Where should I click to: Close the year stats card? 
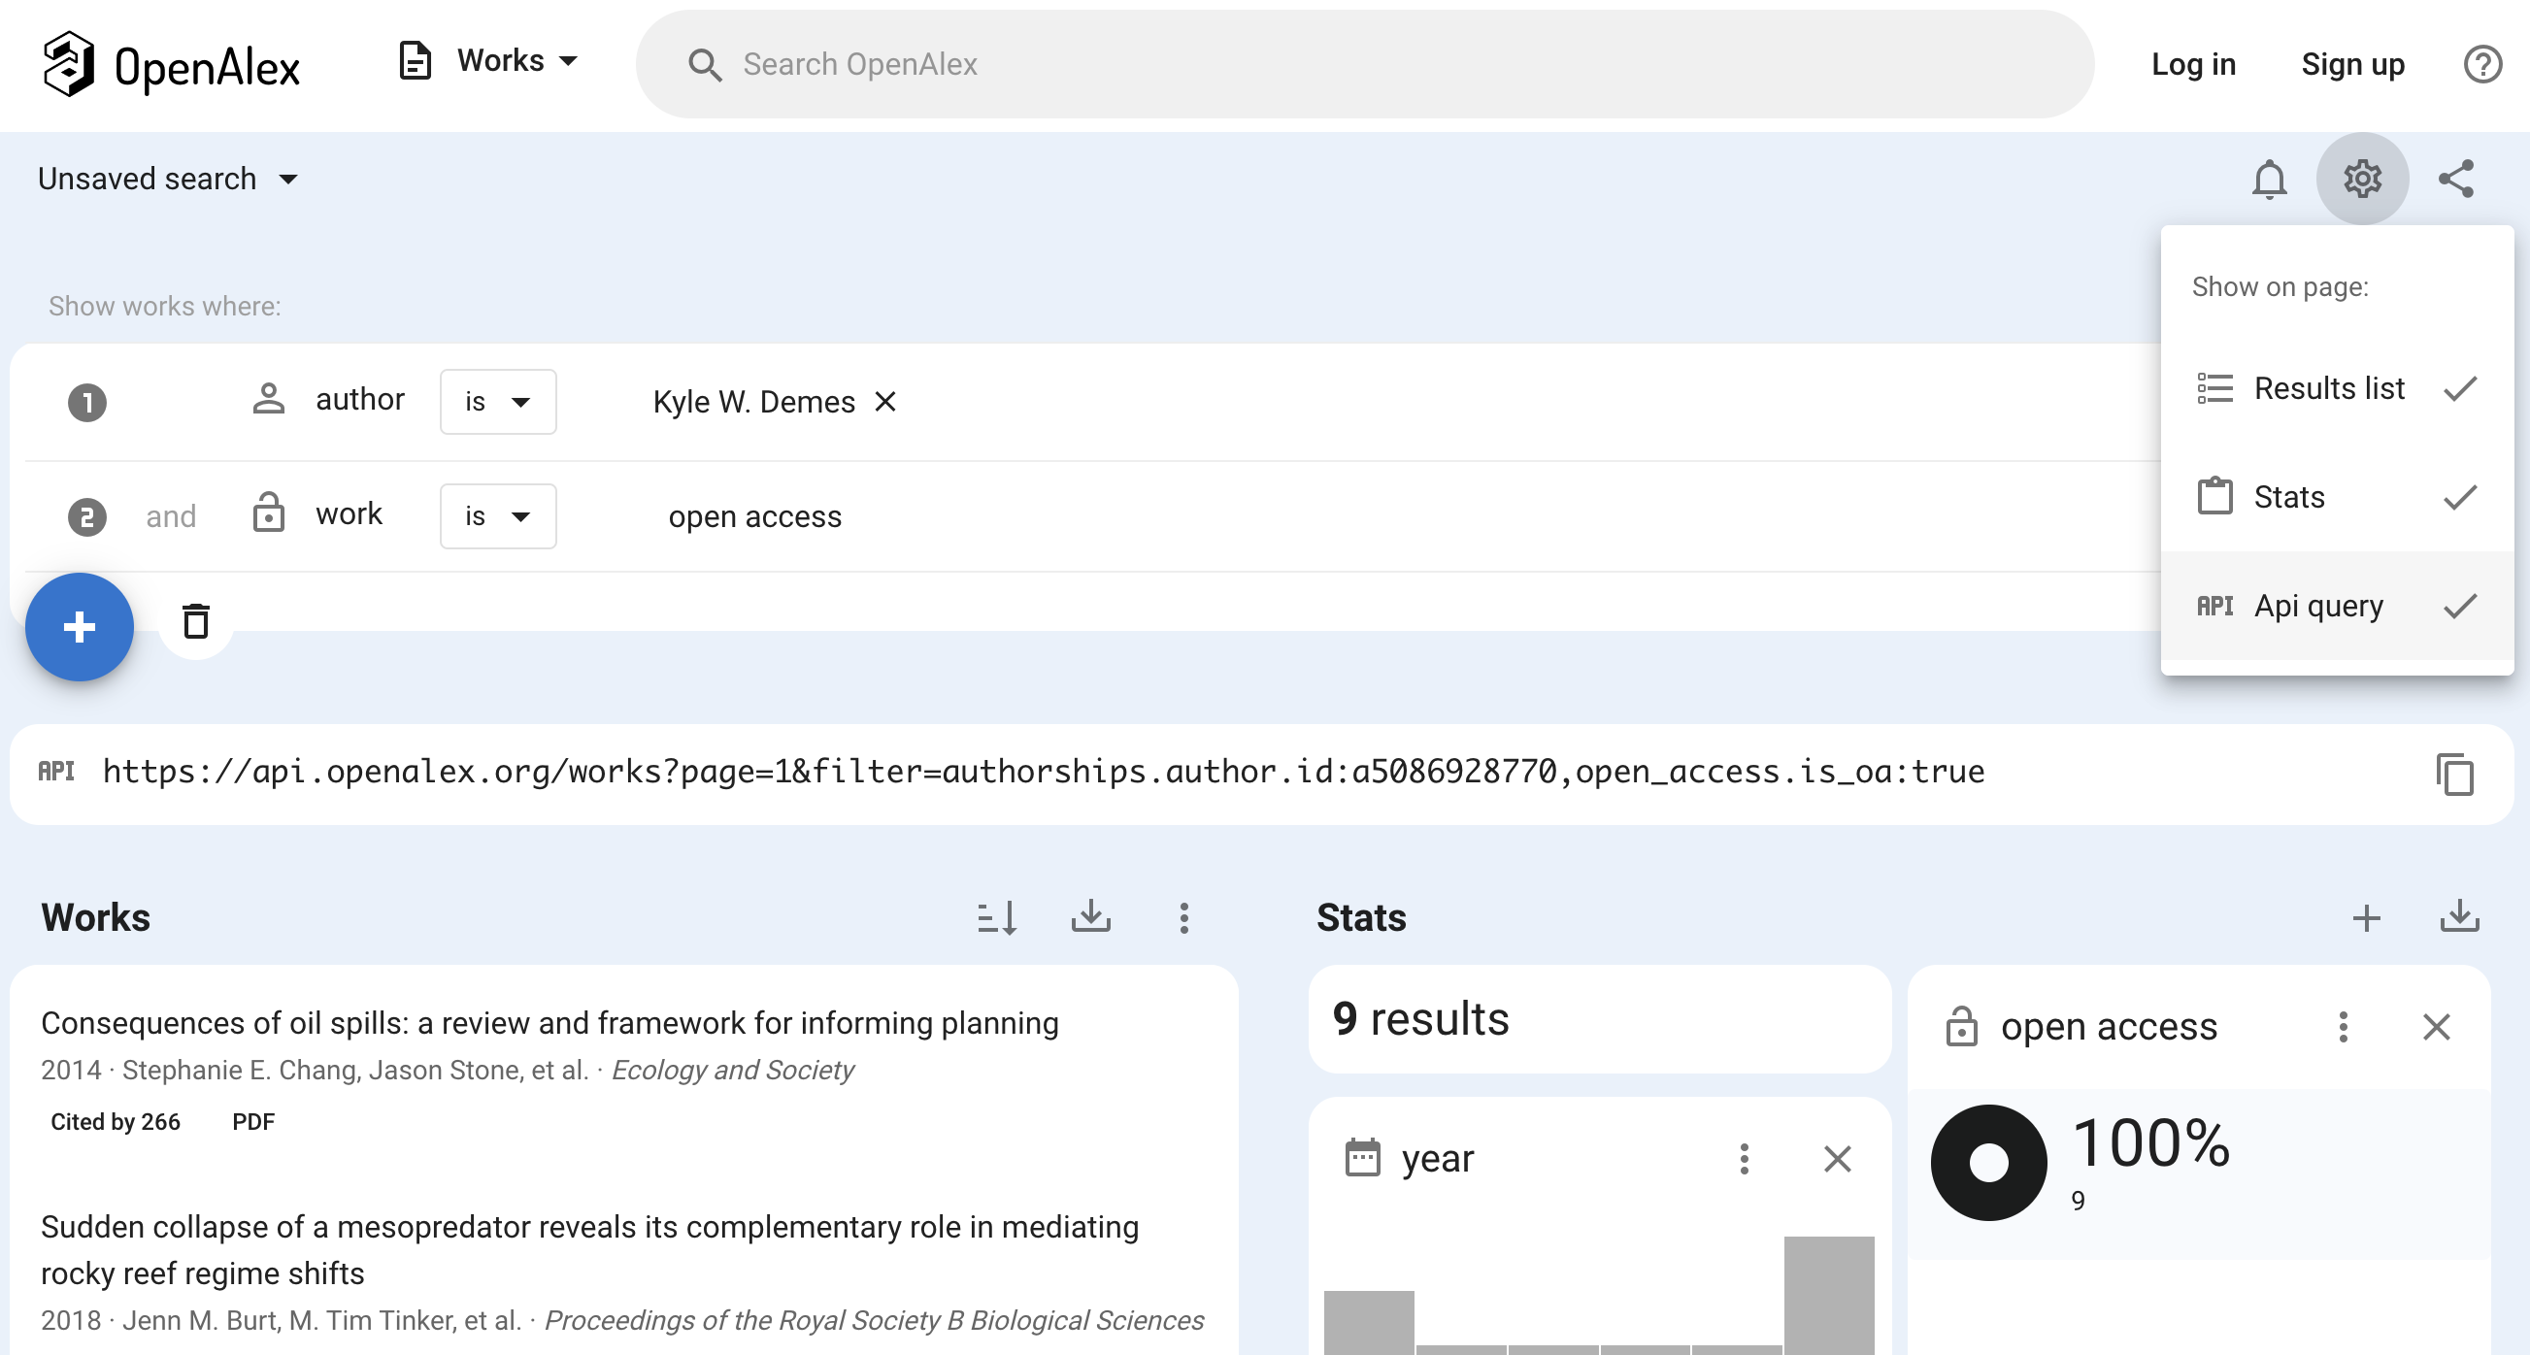(1837, 1159)
